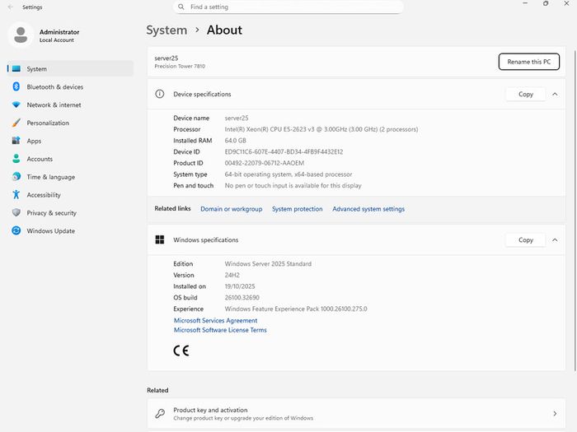The width and height of the screenshot is (577, 432).
Task: Click the Bluetooth icon in sidebar
Action: (x=16, y=86)
